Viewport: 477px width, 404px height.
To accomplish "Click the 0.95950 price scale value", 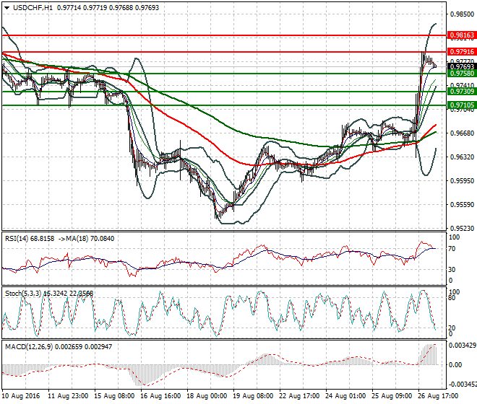I will pos(462,181).
